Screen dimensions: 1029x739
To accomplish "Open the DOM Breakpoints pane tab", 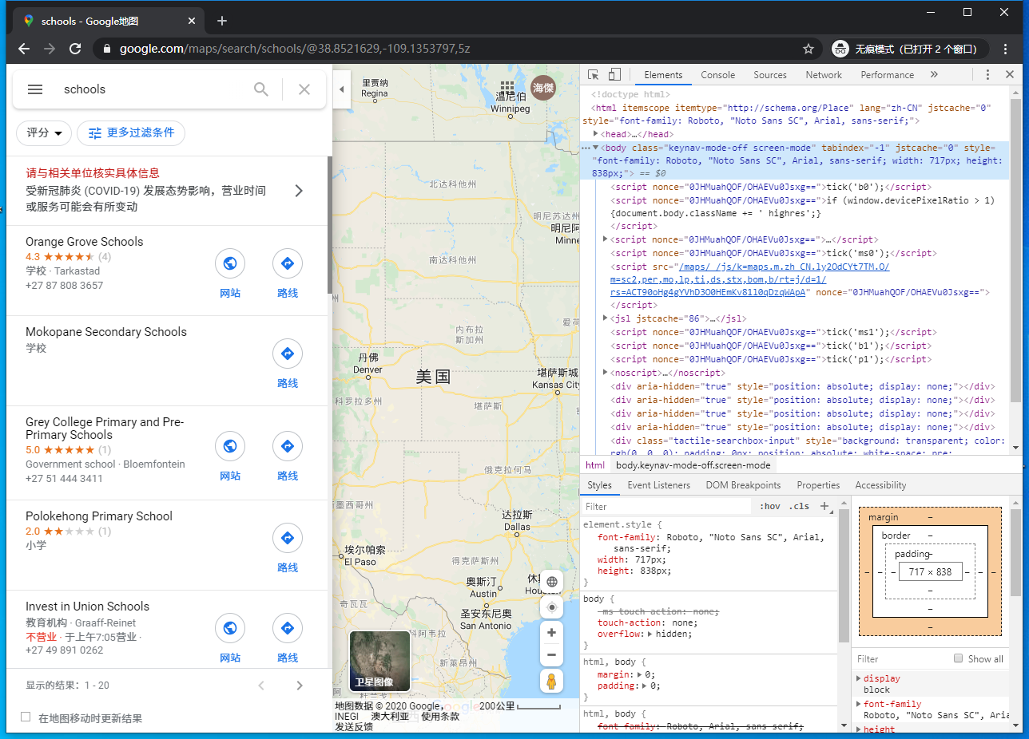I will coord(743,485).
